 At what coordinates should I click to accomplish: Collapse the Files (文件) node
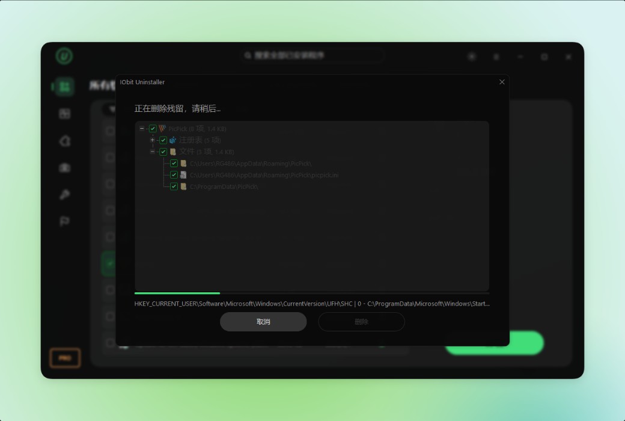pos(152,152)
